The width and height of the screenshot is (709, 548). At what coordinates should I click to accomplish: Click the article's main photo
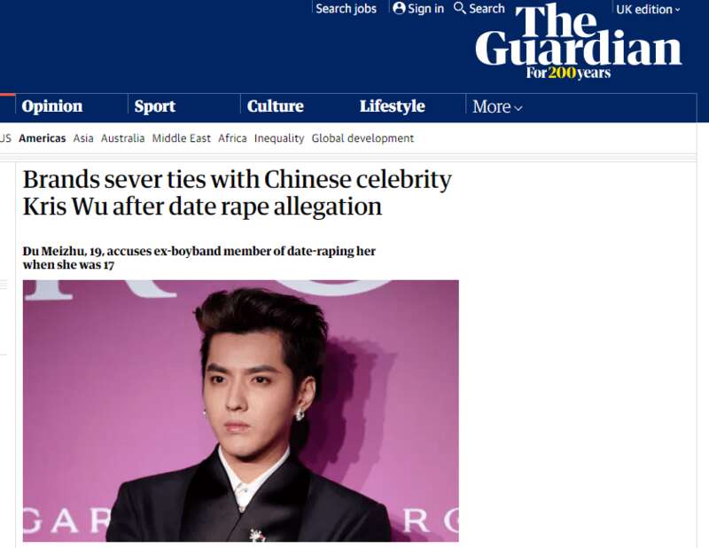click(x=240, y=411)
